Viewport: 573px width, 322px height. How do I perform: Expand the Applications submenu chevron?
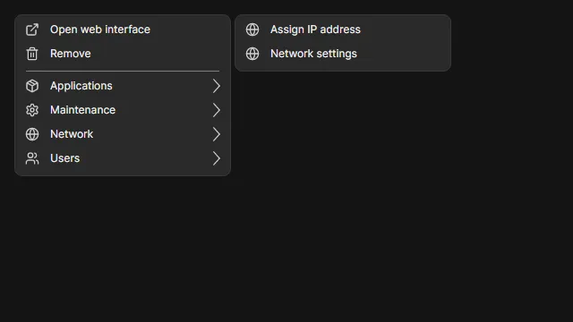217,86
